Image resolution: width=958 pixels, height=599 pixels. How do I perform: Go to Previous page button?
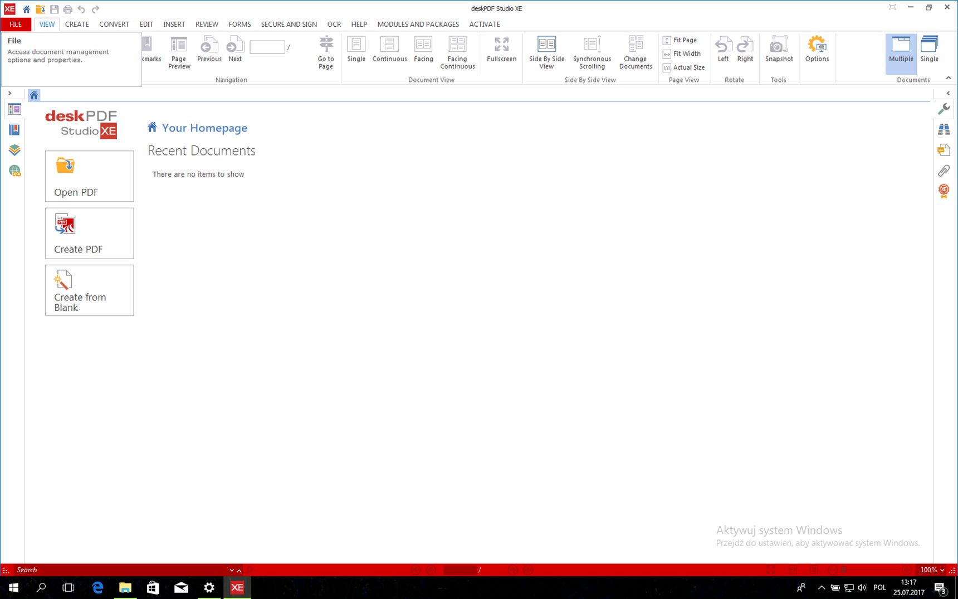click(209, 49)
